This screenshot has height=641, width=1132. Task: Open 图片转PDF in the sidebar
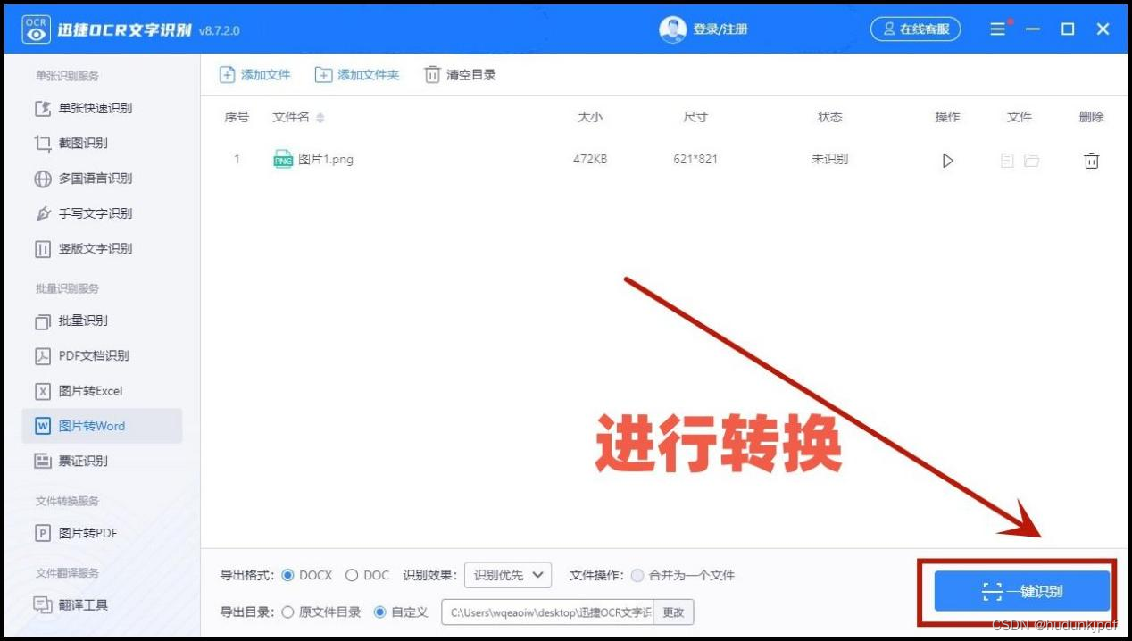(x=102, y=533)
